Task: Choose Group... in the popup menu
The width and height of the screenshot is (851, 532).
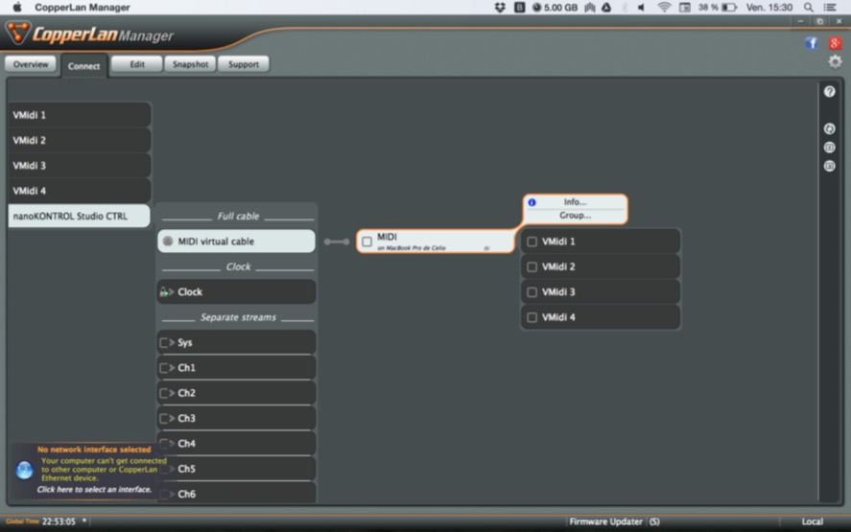Action: [x=575, y=216]
